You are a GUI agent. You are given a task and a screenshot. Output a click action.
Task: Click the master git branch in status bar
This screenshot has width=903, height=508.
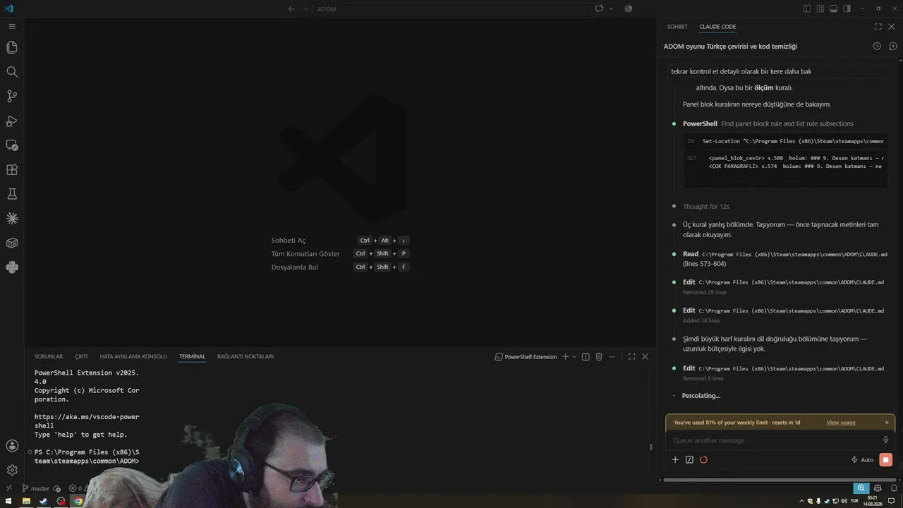tap(35, 488)
